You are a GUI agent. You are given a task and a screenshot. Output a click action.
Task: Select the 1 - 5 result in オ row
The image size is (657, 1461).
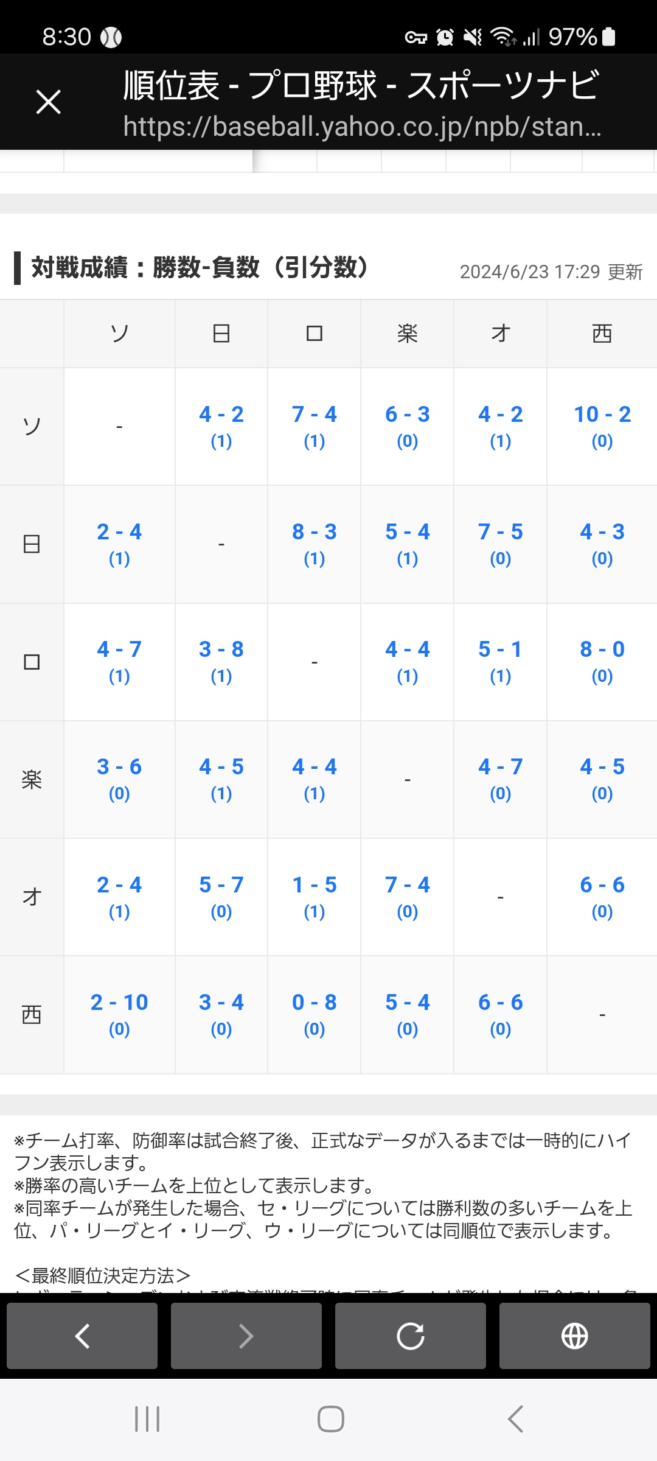315,885
